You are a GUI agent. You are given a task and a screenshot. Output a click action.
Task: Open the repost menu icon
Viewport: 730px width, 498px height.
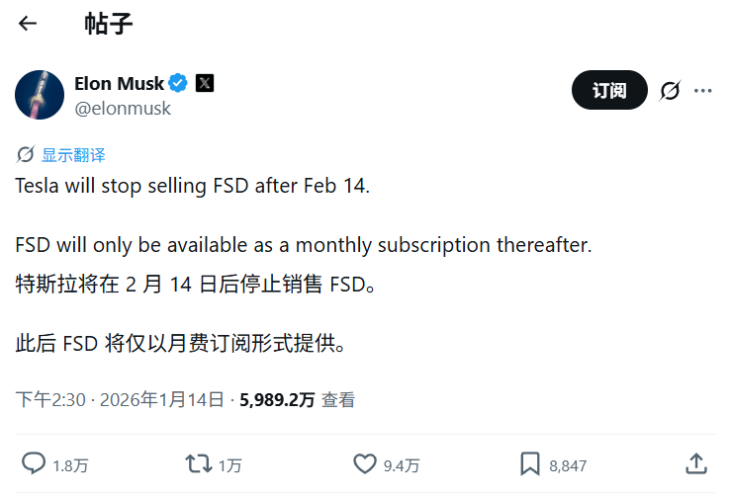198,463
